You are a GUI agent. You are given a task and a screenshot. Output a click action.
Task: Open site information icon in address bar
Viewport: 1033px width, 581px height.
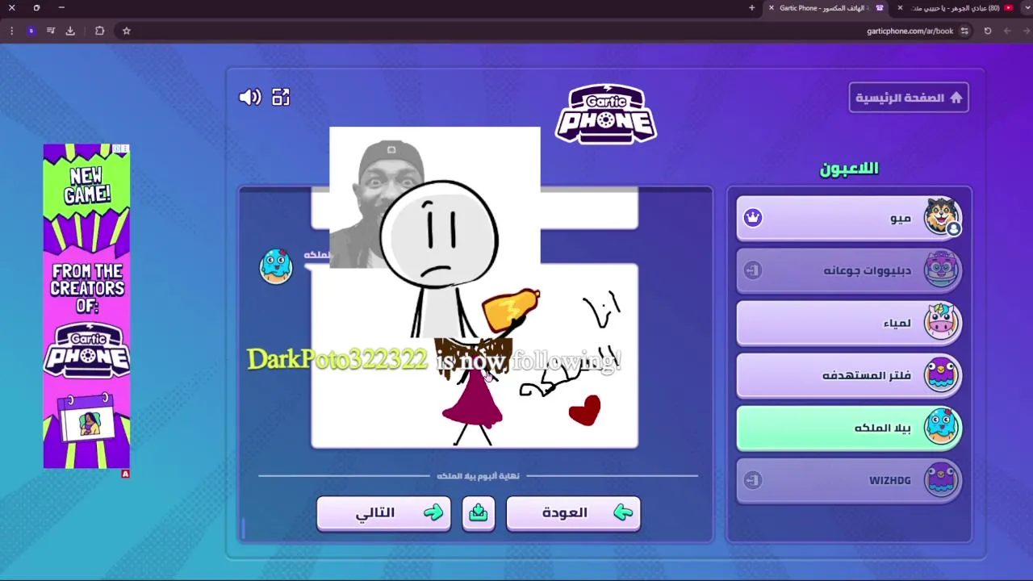pos(964,31)
